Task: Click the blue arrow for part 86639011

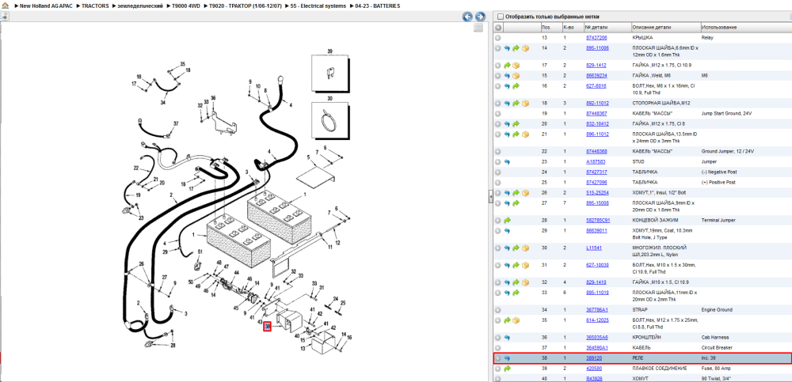Action: (507, 231)
